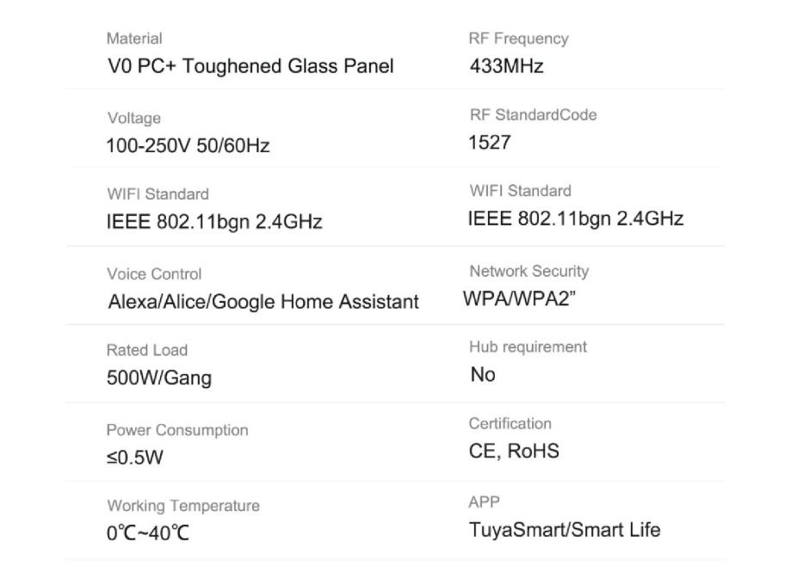Select the 0℃~40℃ temperature value
The image size is (791, 578).
(x=147, y=533)
